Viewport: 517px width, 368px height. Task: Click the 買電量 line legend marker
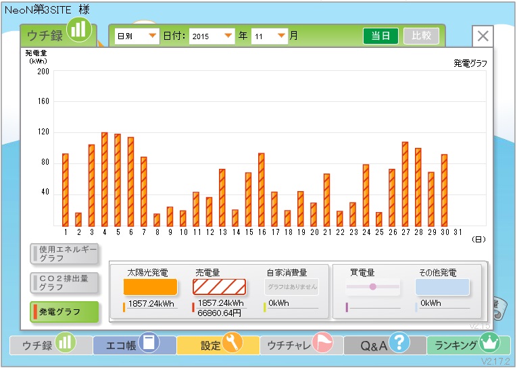[372, 286]
